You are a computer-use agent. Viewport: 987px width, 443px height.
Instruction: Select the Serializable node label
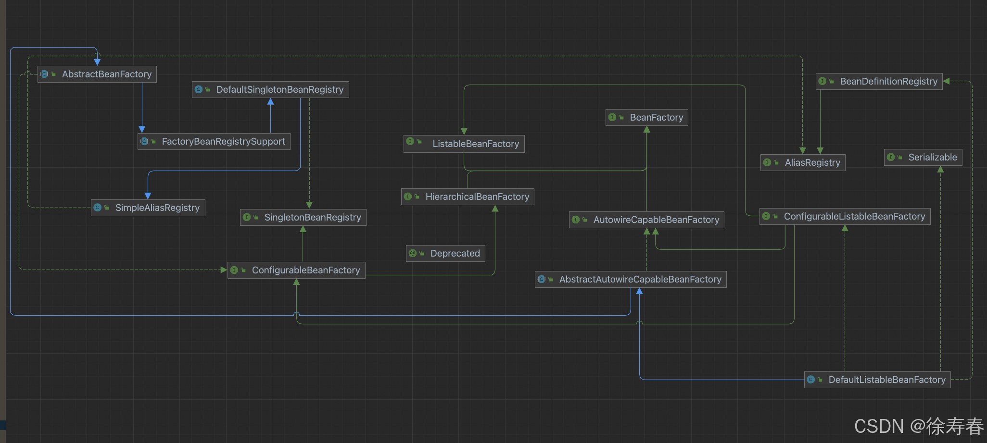(x=933, y=157)
